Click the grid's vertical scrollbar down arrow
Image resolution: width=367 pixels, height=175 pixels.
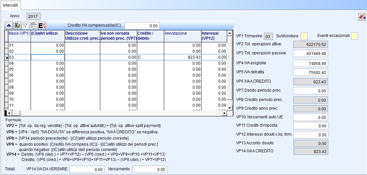pyautogui.click(x=229, y=108)
